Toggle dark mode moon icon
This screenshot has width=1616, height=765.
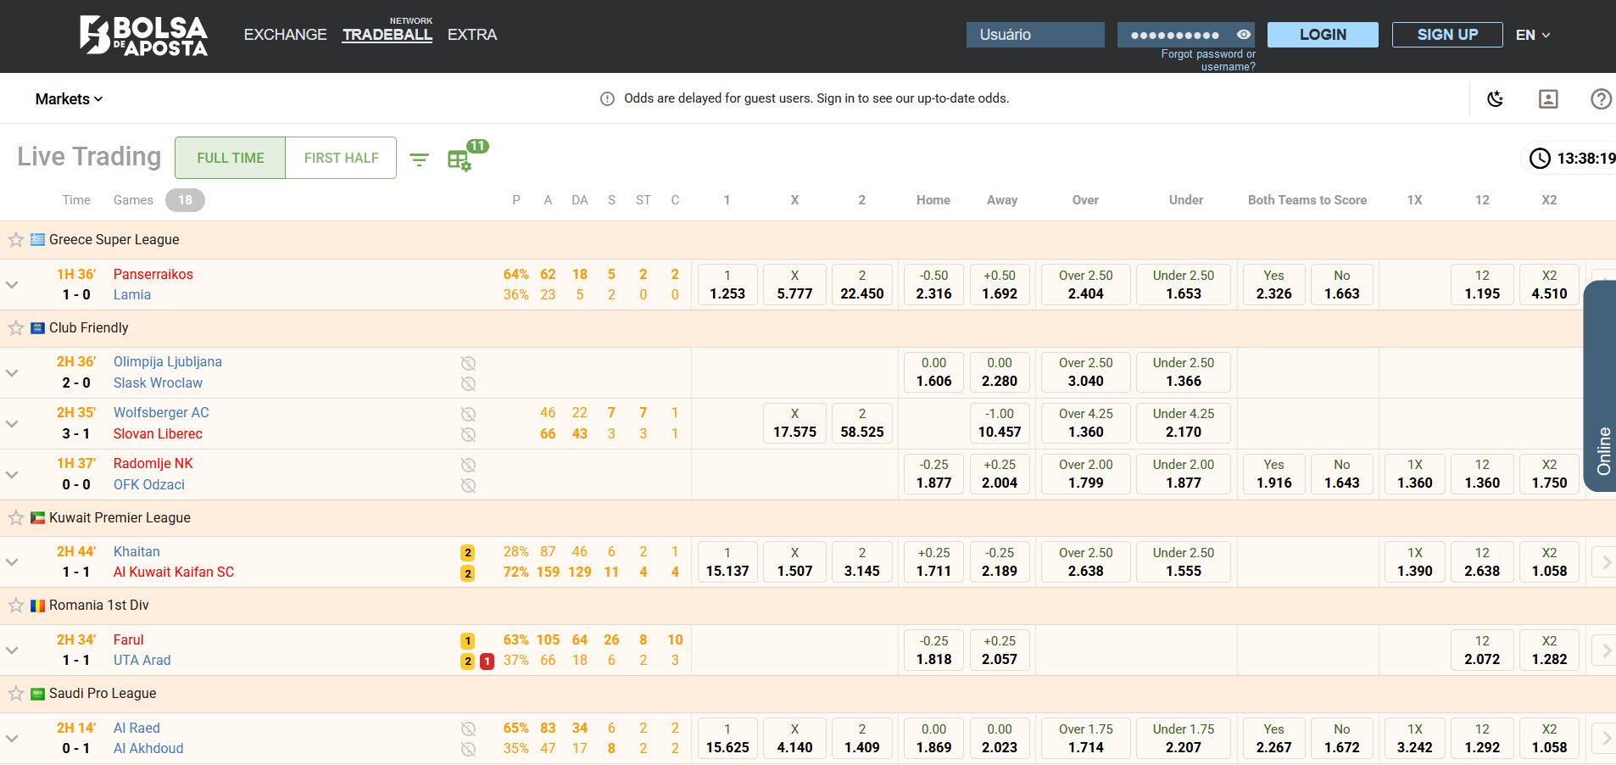click(1496, 99)
